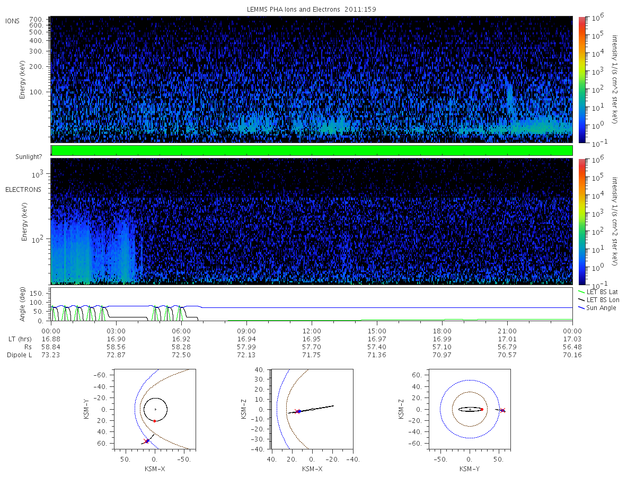The height and width of the screenshot is (477, 636).
Task: Click the green Sunlight indicator bar
Action: tap(312, 151)
